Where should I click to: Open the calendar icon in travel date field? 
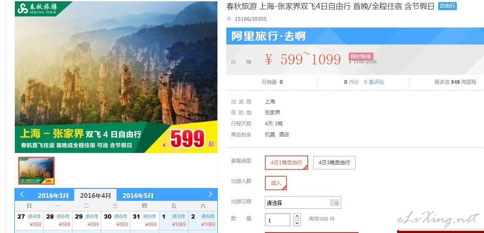(334, 203)
